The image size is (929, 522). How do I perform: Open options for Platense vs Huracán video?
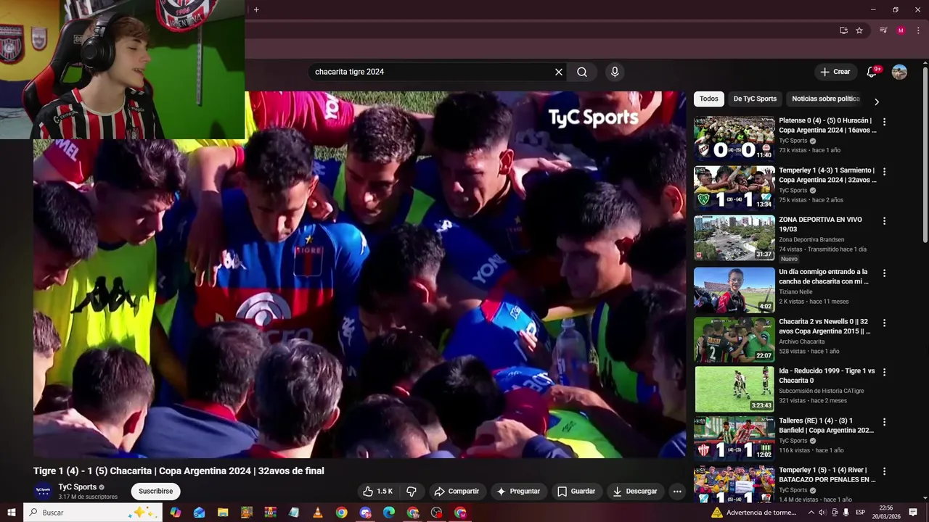(884, 122)
